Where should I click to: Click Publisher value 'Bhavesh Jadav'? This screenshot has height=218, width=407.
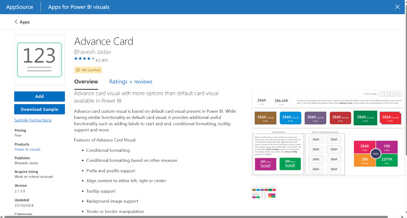[x=26, y=163]
